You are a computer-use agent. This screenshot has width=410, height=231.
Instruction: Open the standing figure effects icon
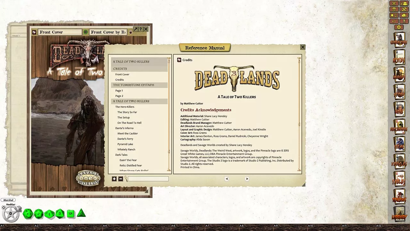click(x=404, y=21)
